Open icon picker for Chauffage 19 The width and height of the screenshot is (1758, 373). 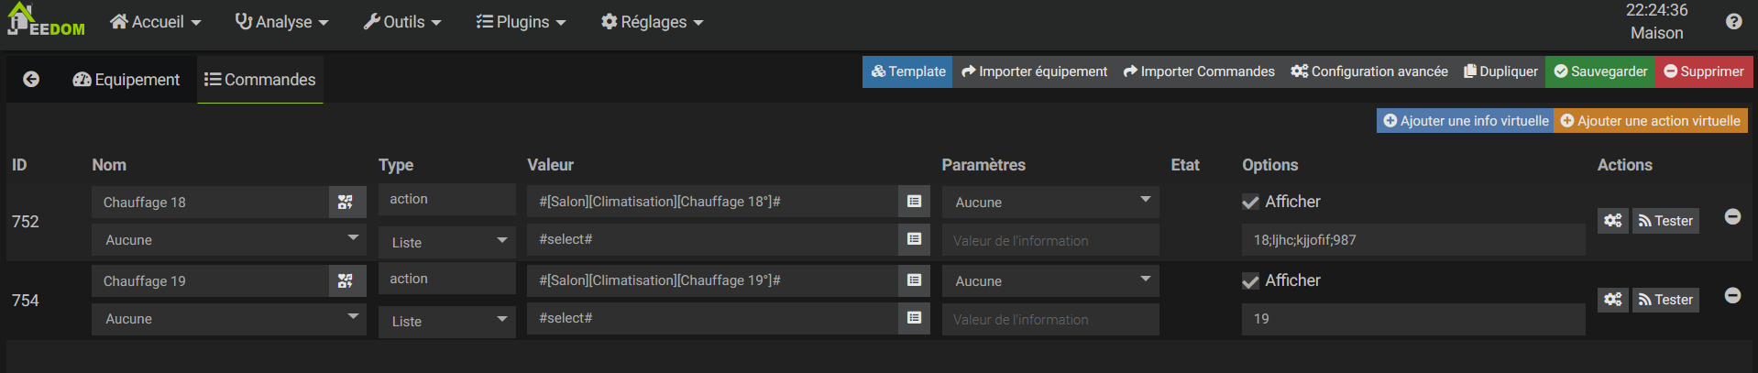[x=346, y=281]
